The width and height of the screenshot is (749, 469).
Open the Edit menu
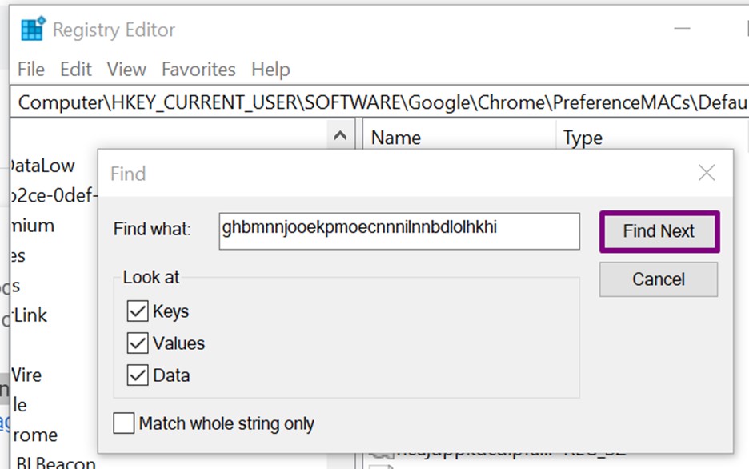coord(76,70)
